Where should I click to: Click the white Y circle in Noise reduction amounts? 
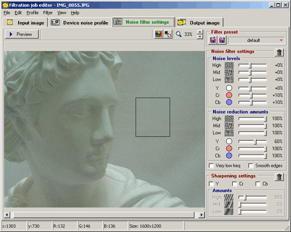click(x=229, y=141)
